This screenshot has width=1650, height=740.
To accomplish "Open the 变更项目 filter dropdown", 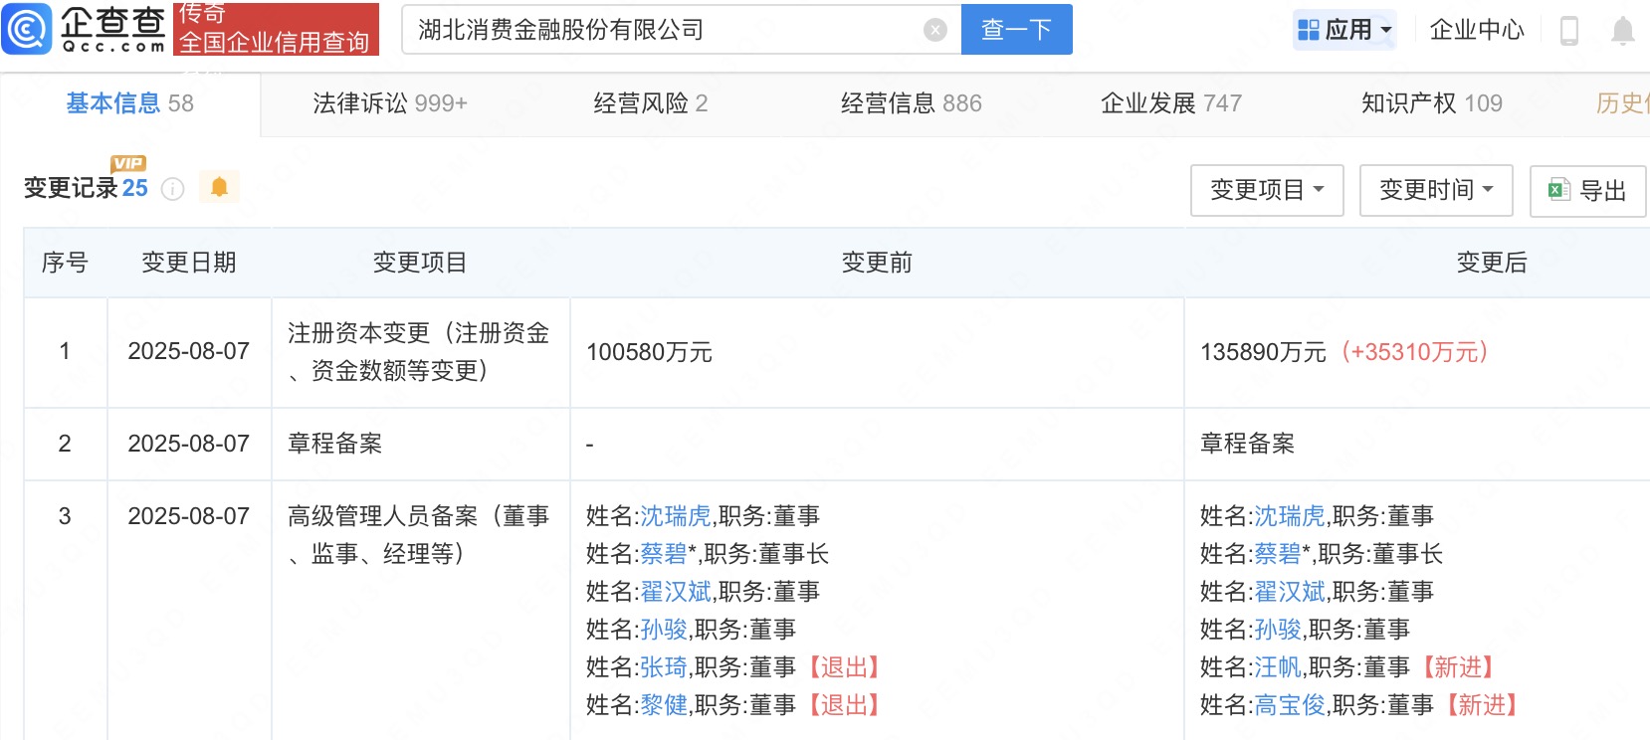I will (x=1267, y=190).
